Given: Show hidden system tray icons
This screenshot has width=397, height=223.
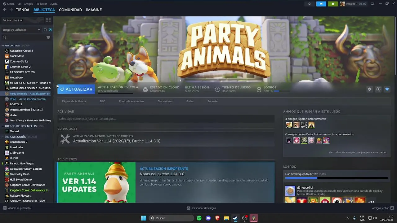Looking at the screenshot, I should (x=348, y=218).
